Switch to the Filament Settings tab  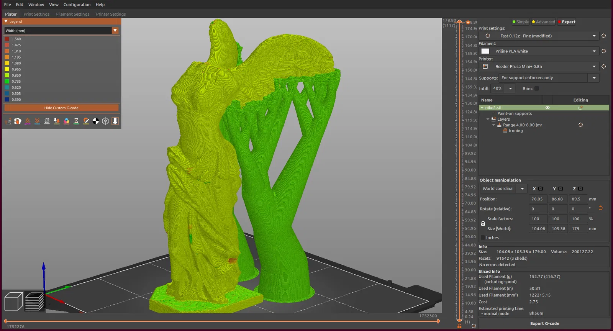[72, 14]
